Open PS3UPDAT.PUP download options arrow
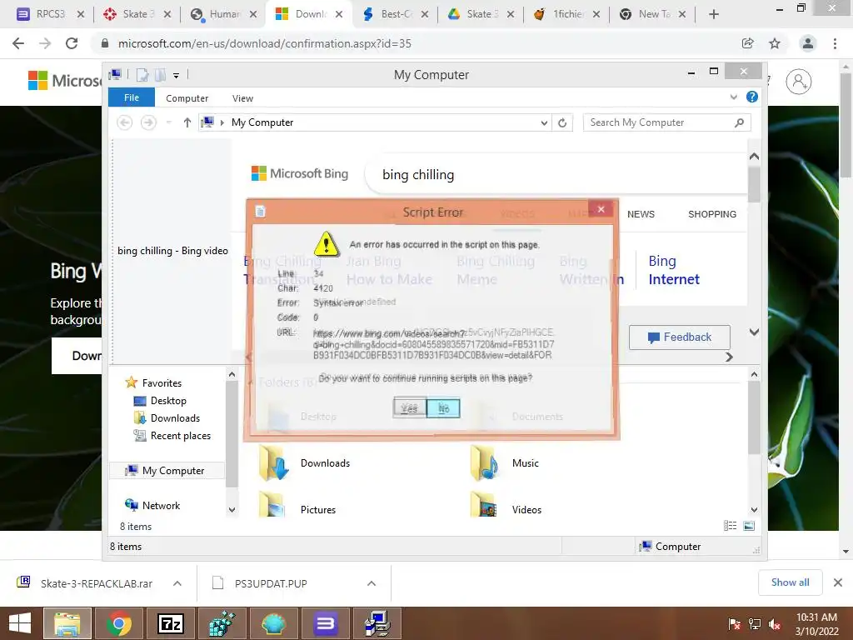Viewport: 853px width, 640px height. 372,583
